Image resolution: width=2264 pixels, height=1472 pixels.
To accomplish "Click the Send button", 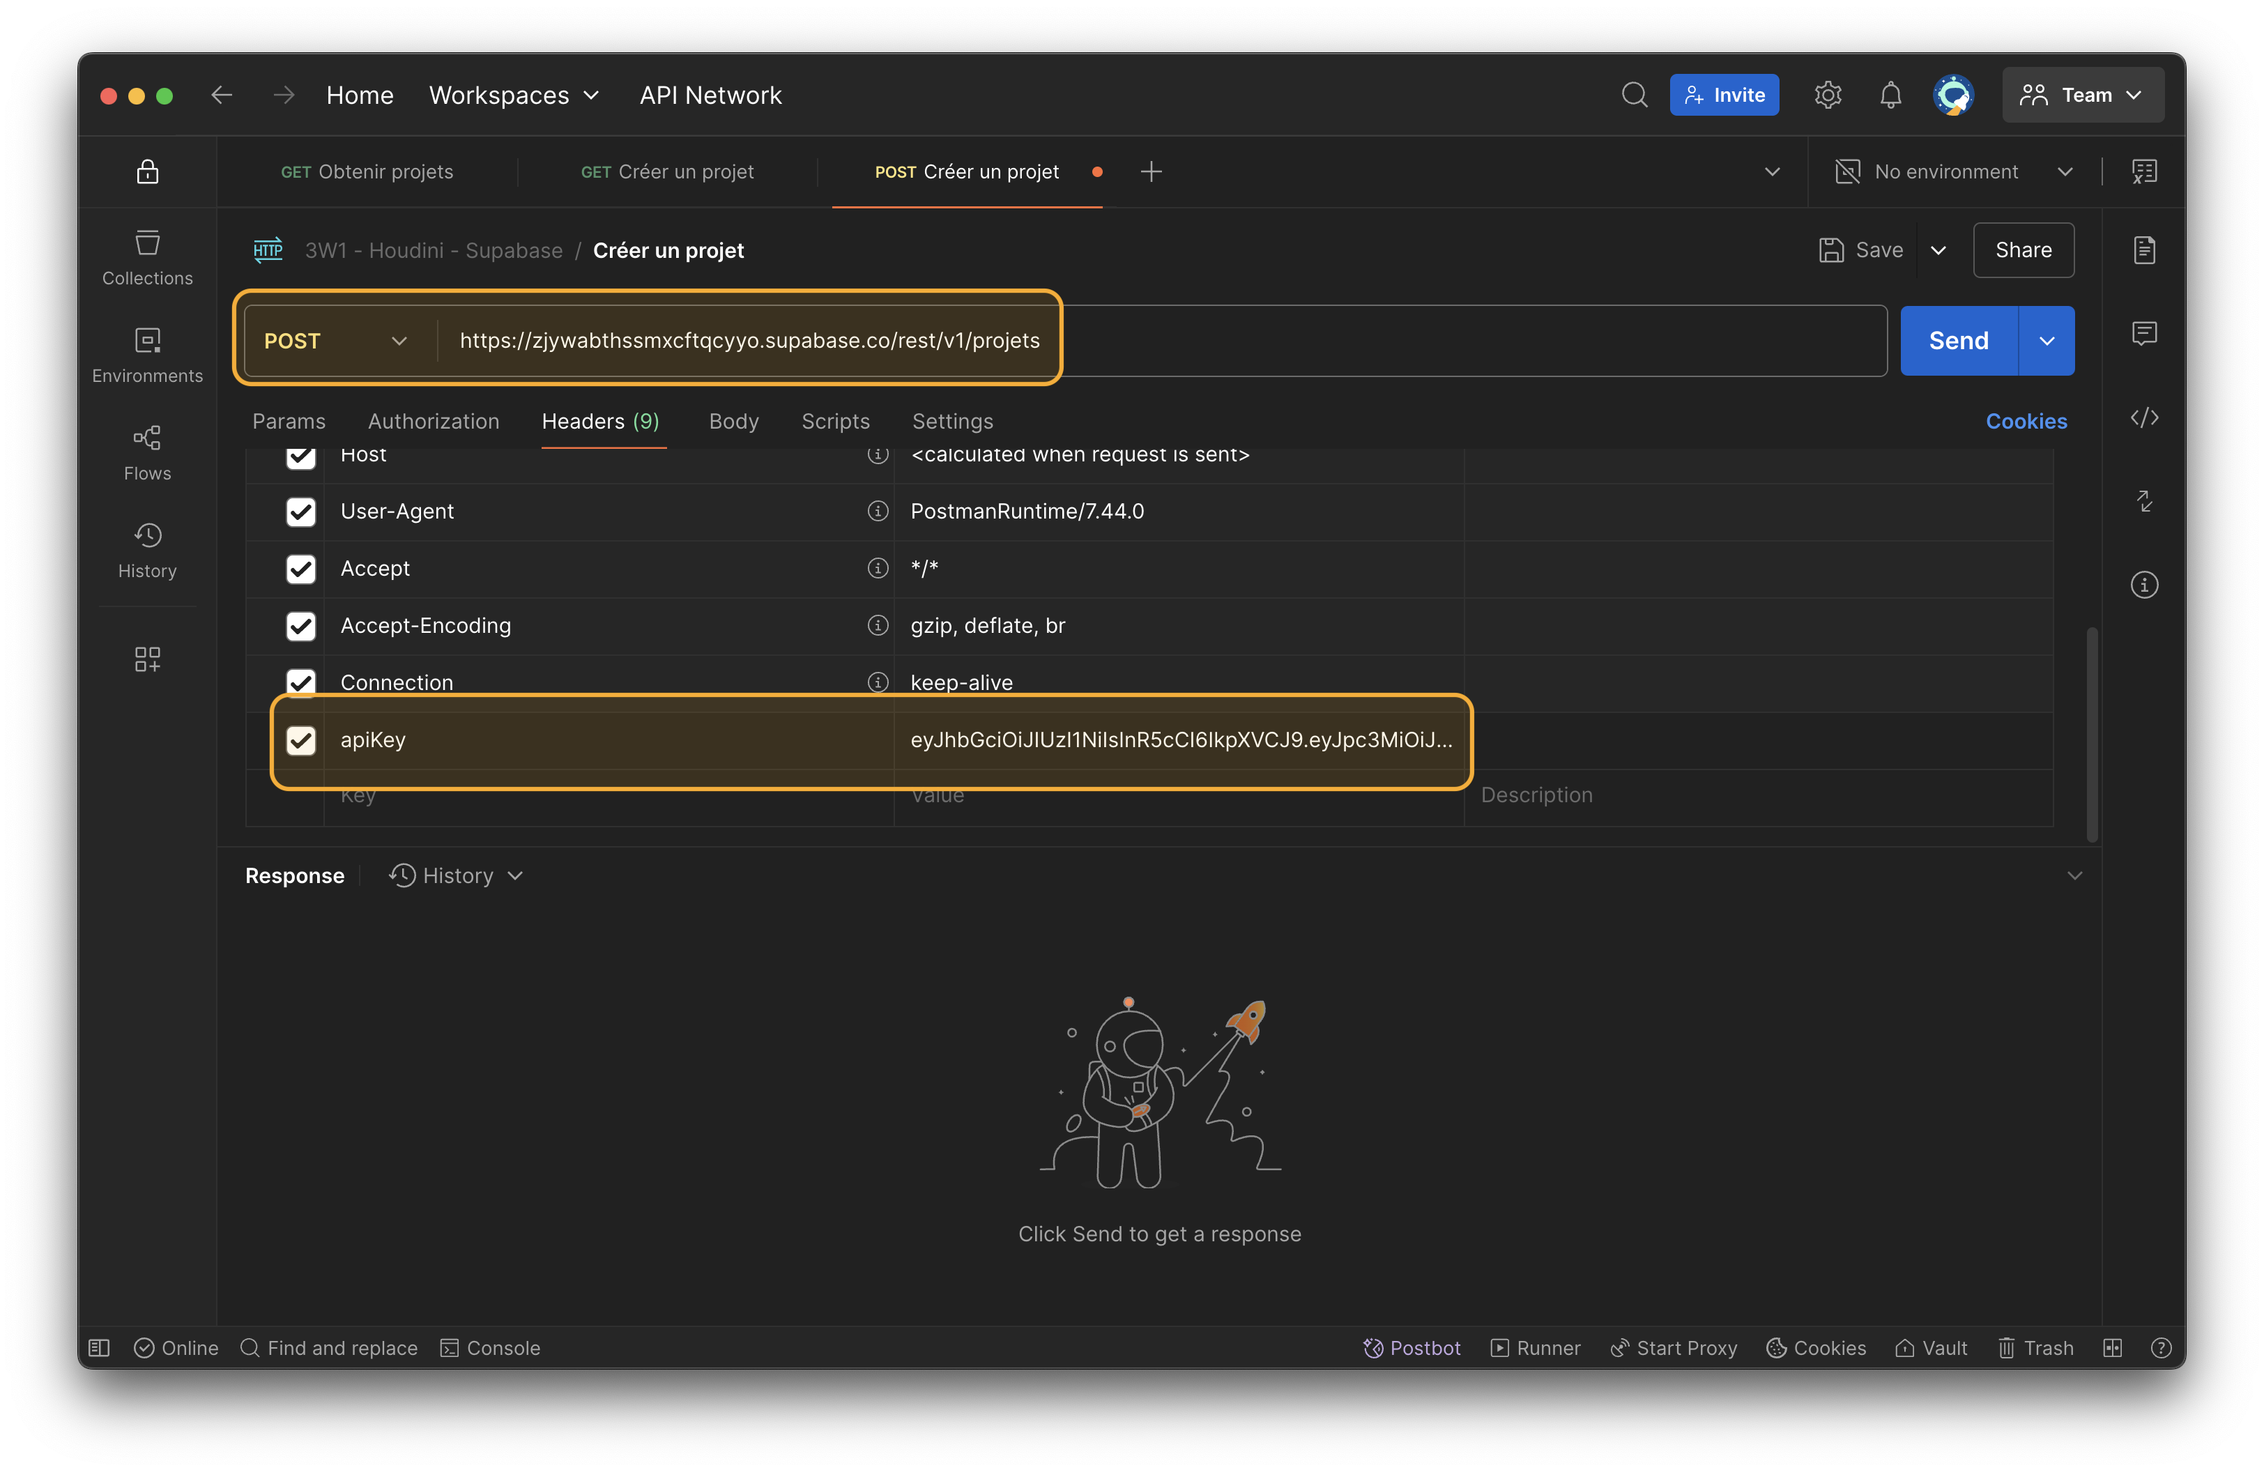I will [x=1959, y=340].
